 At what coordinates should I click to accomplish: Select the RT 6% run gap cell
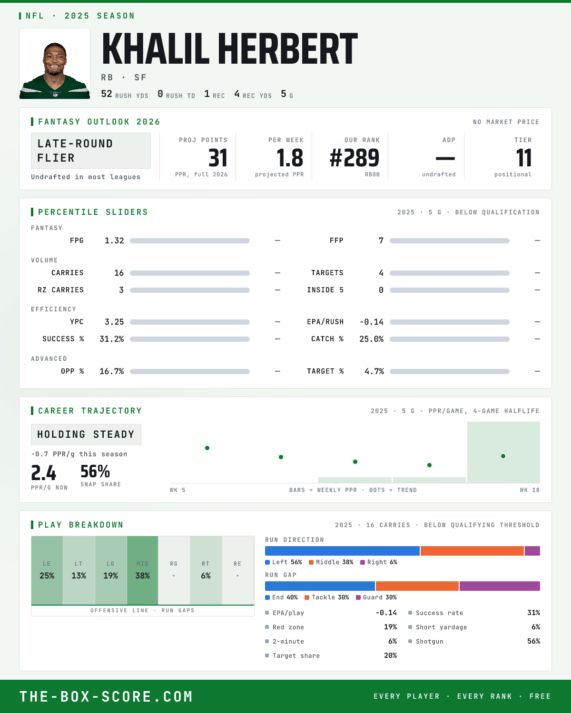pos(206,570)
